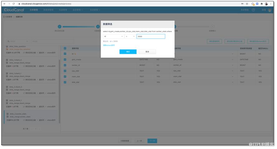
Task: Click the left table list vertical scrollbar
Action: (x=60, y=91)
